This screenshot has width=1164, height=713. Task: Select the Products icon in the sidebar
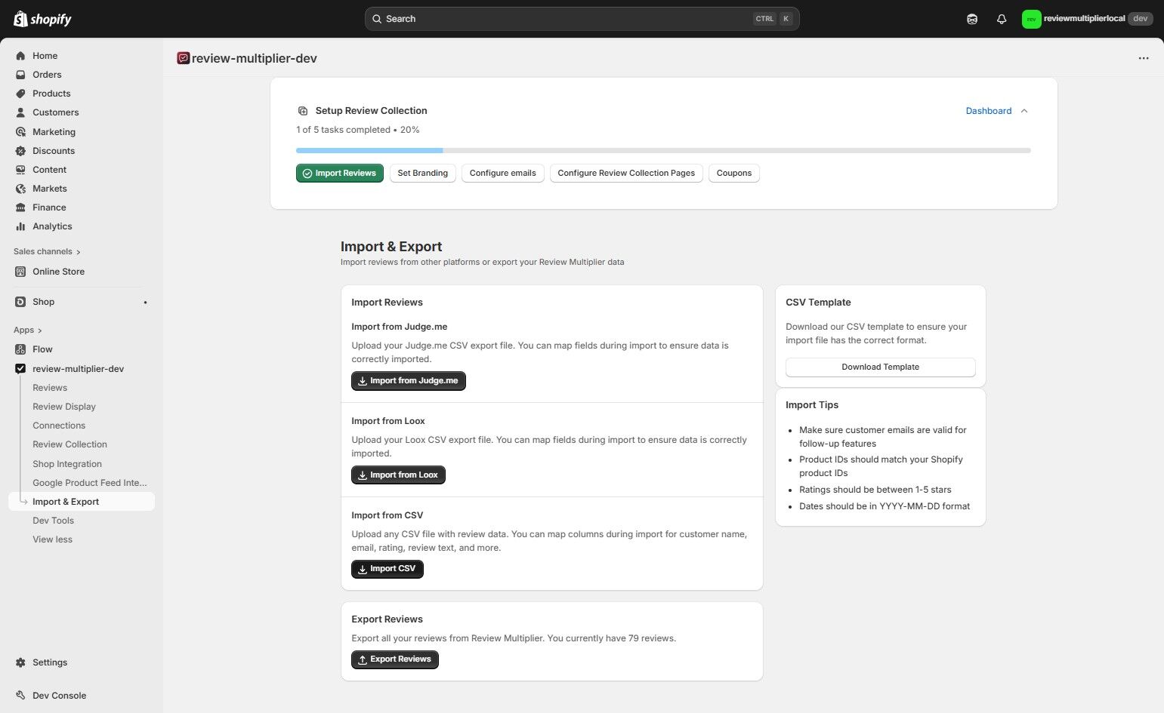[20, 93]
